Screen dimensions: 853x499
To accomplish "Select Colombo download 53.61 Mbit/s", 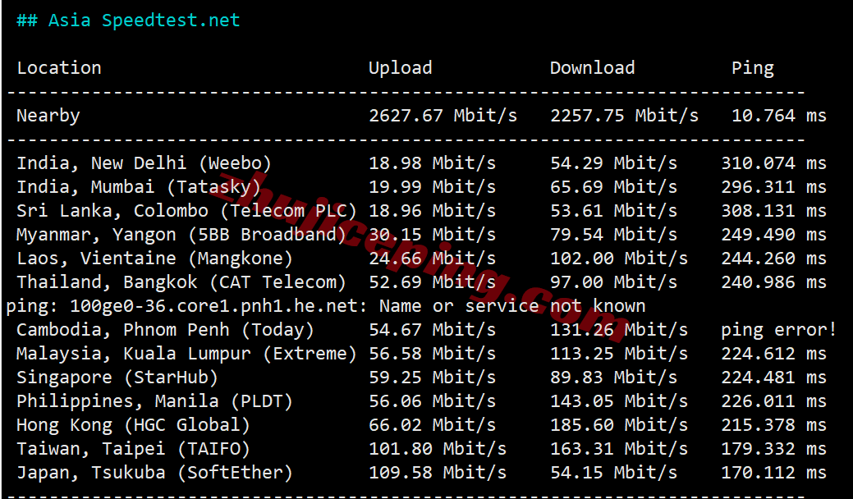I will [x=613, y=211].
